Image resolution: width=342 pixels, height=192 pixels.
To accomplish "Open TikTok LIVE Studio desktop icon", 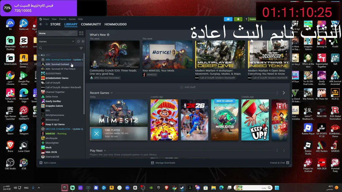I will click(10, 95).
